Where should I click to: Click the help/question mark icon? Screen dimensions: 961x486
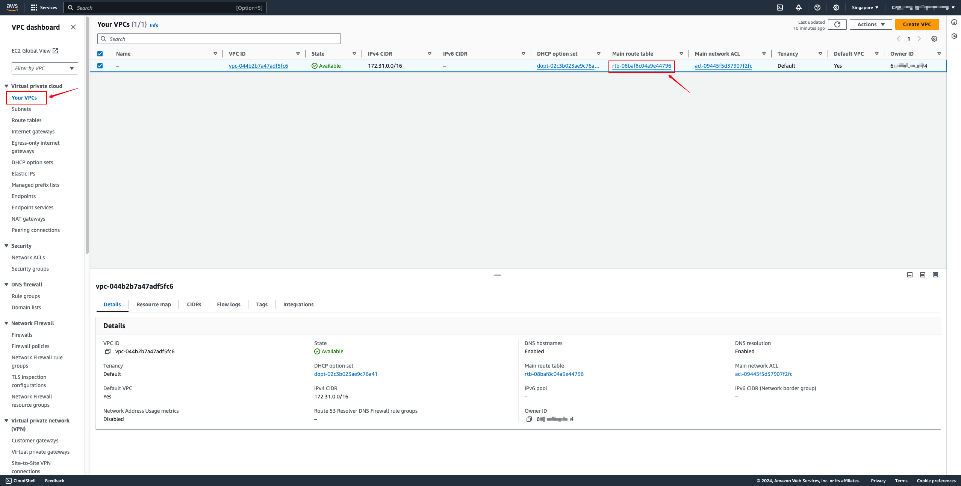pyautogui.click(x=818, y=8)
